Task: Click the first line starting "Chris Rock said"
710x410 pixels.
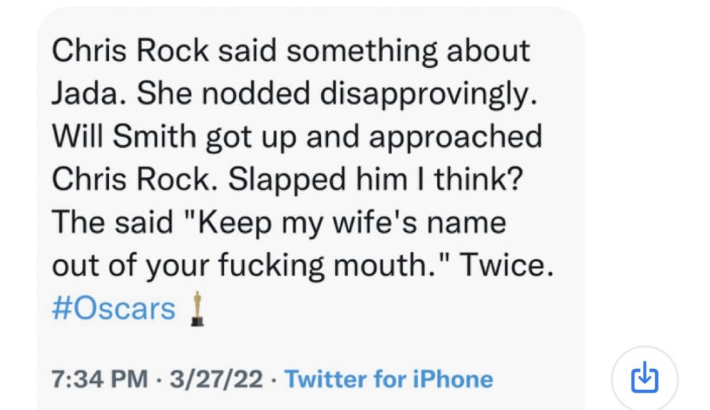Action: (x=291, y=51)
